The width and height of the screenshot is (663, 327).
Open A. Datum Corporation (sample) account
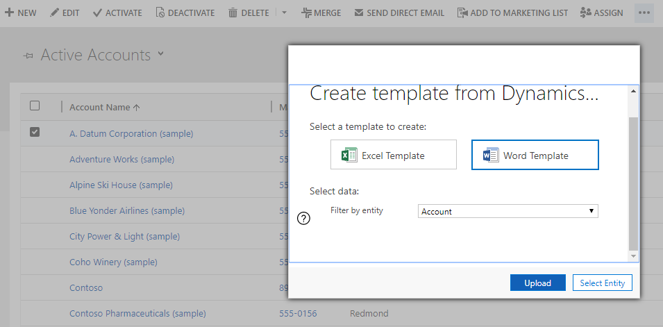[x=131, y=134]
